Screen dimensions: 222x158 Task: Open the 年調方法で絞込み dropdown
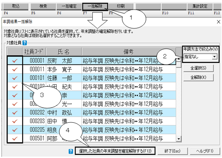[201, 57]
